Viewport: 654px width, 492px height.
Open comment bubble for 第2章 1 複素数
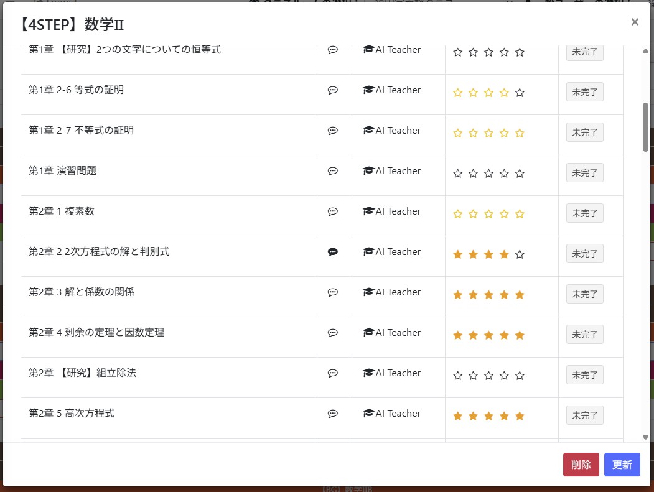pos(333,211)
